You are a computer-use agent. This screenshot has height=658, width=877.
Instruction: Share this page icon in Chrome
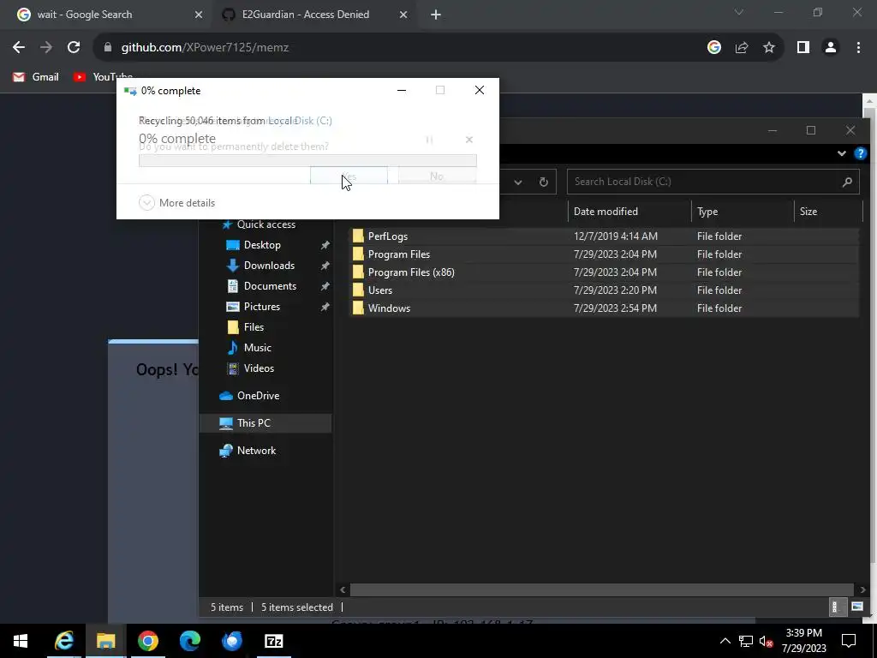point(742,48)
